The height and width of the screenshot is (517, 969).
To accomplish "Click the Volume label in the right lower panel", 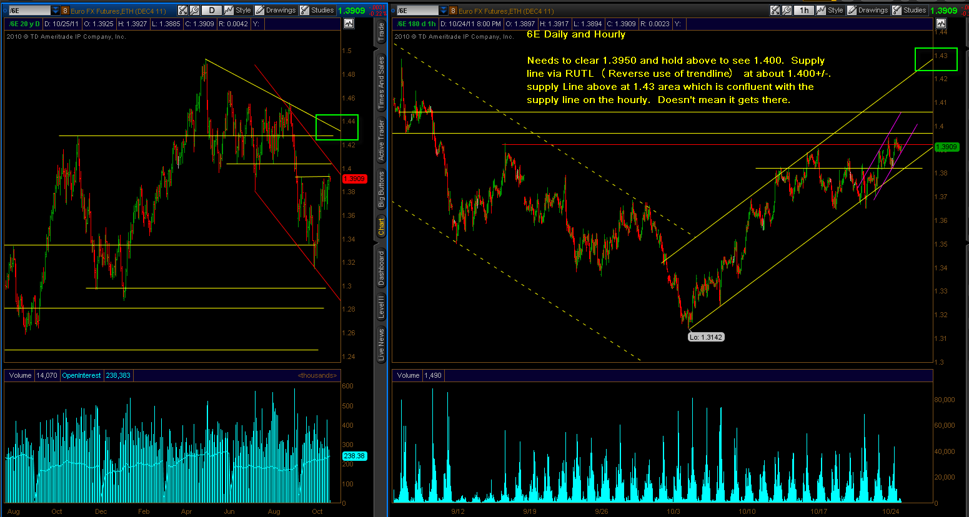I will click(x=408, y=375).
